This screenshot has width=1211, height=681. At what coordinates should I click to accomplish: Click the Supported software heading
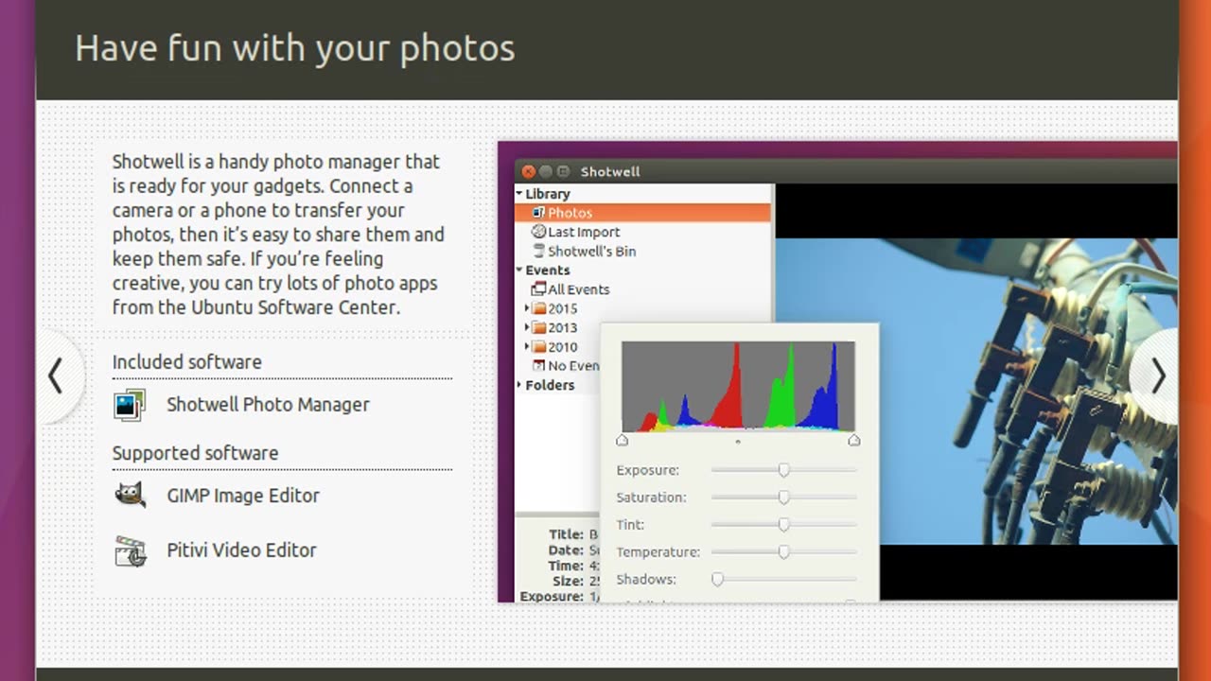click(196, 453)
